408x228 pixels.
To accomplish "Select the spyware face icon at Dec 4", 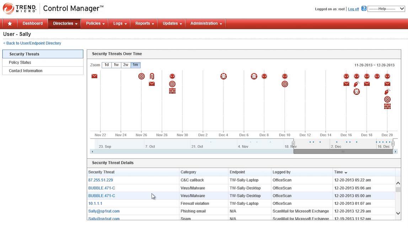I will tap(224, 76).
